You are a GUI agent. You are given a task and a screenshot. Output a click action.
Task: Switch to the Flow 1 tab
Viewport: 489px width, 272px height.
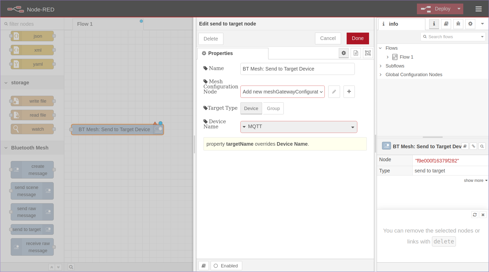[85, 24]
